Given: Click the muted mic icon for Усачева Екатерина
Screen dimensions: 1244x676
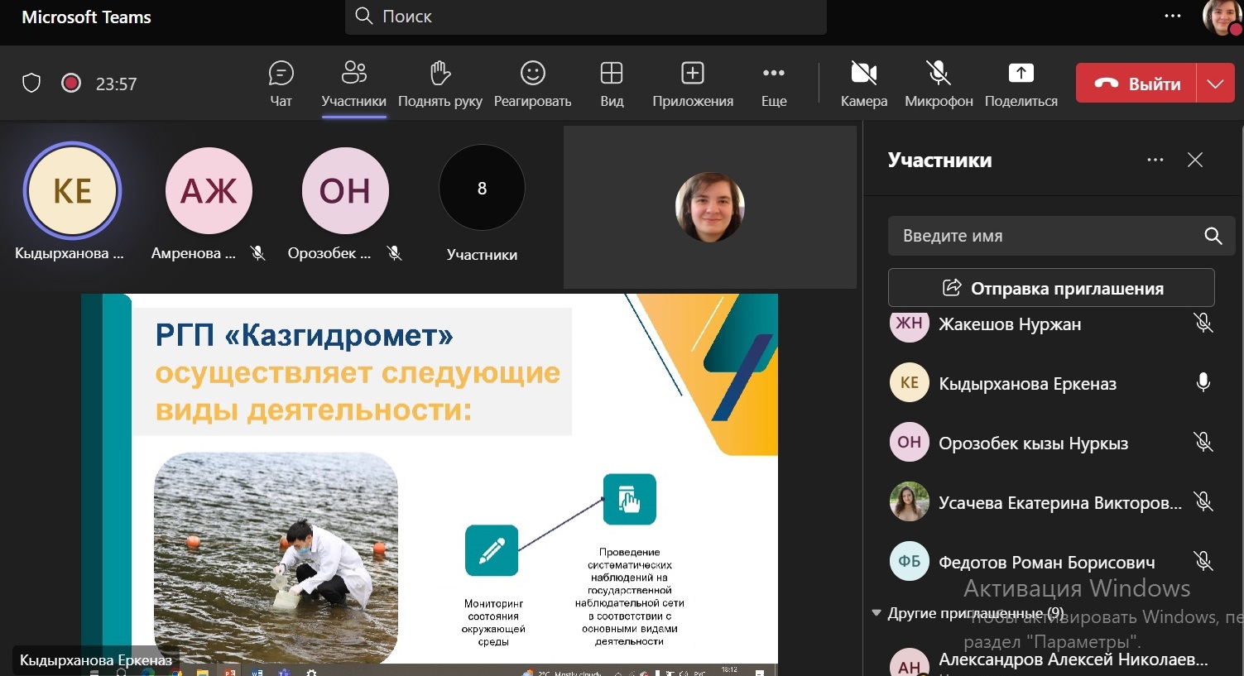Looking at the screenshot, I should [1203, 501].
